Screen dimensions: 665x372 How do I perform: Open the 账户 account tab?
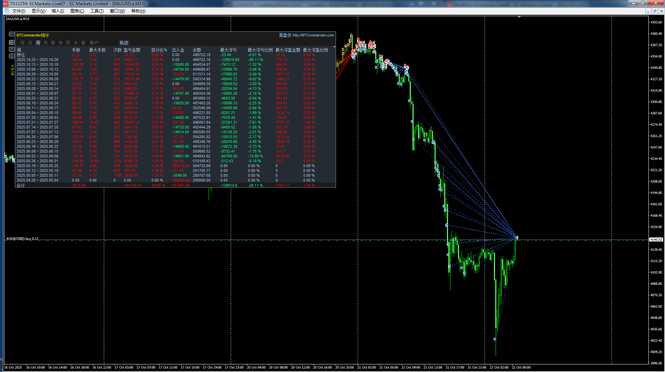[x=94, y=43]
